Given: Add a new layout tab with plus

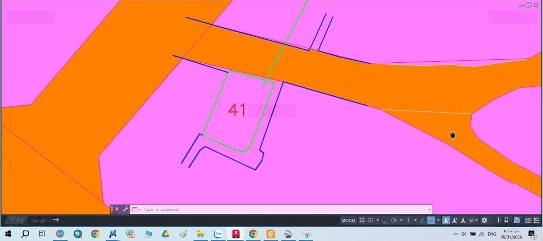Looking at the screenshot, I should click(56, 220).
